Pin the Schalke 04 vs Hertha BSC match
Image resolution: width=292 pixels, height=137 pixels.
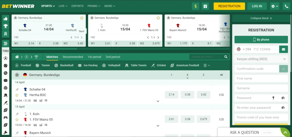click(x=17, y=90)
